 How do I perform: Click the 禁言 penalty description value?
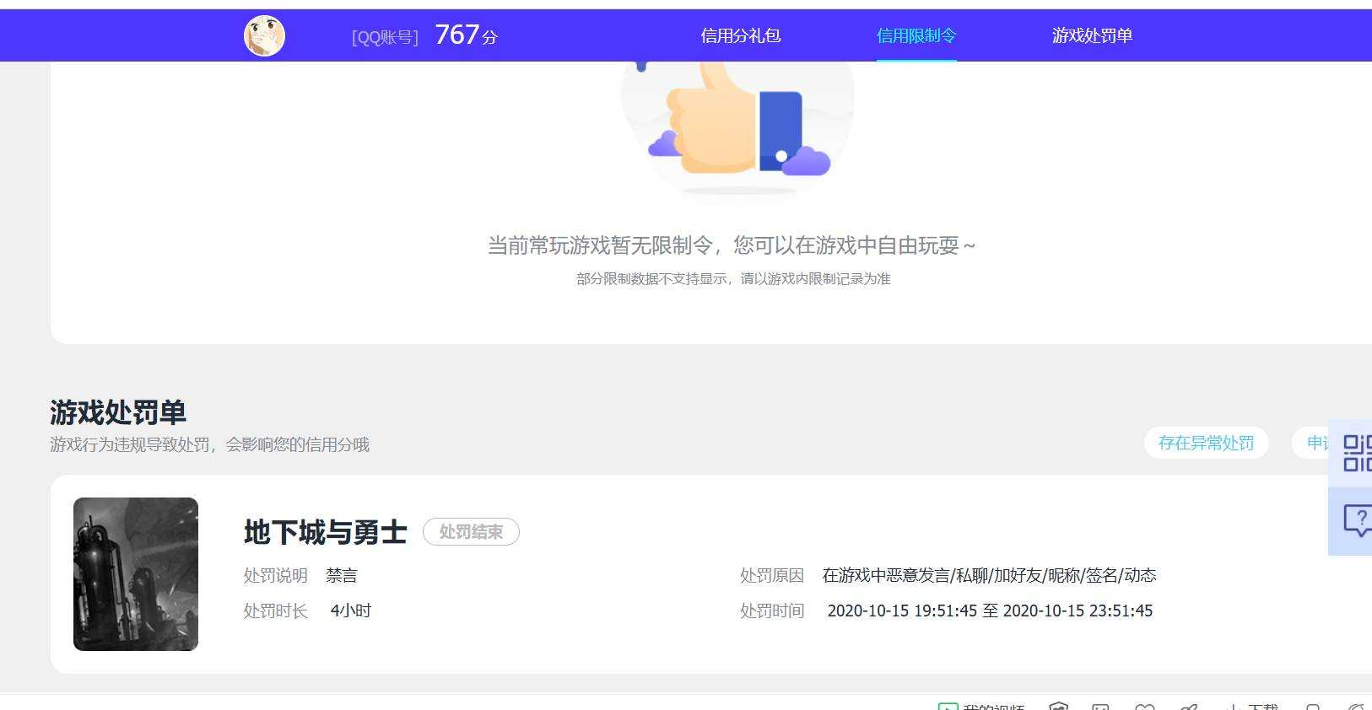342,576
